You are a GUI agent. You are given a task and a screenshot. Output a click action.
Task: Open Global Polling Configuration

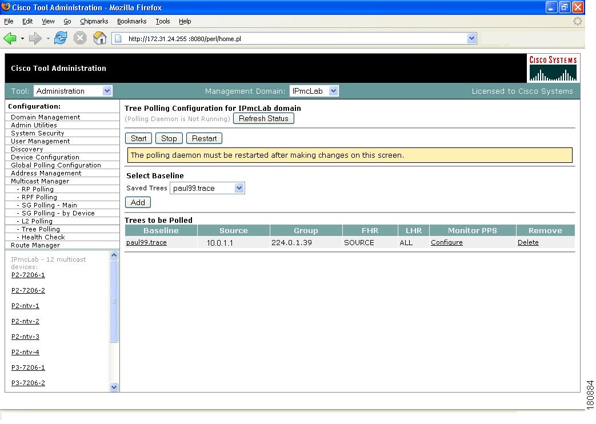[x=56, y=165]
